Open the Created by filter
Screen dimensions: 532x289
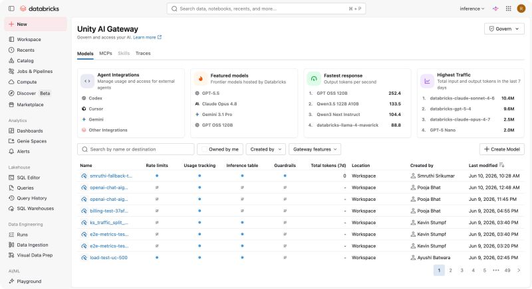(x=265, y=149)
